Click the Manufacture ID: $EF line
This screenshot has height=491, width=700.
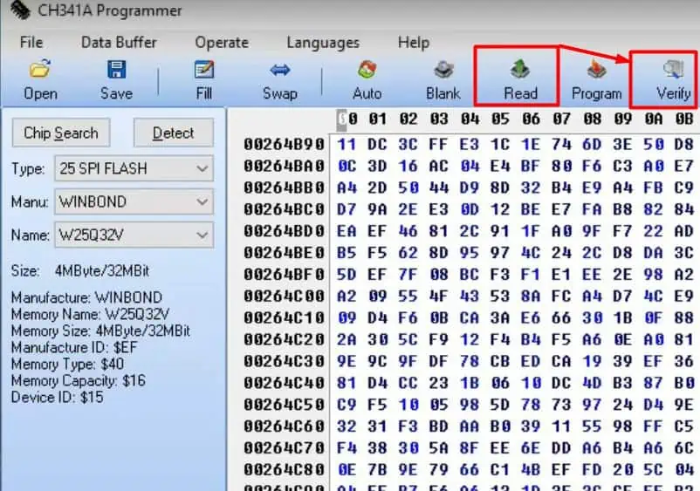(x=74, y=347)
